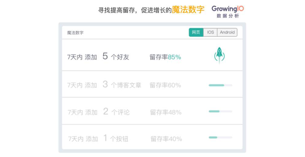Click the orange 魔法数字 title text
This screenshot has width=305, height=157.
(188, 9)
